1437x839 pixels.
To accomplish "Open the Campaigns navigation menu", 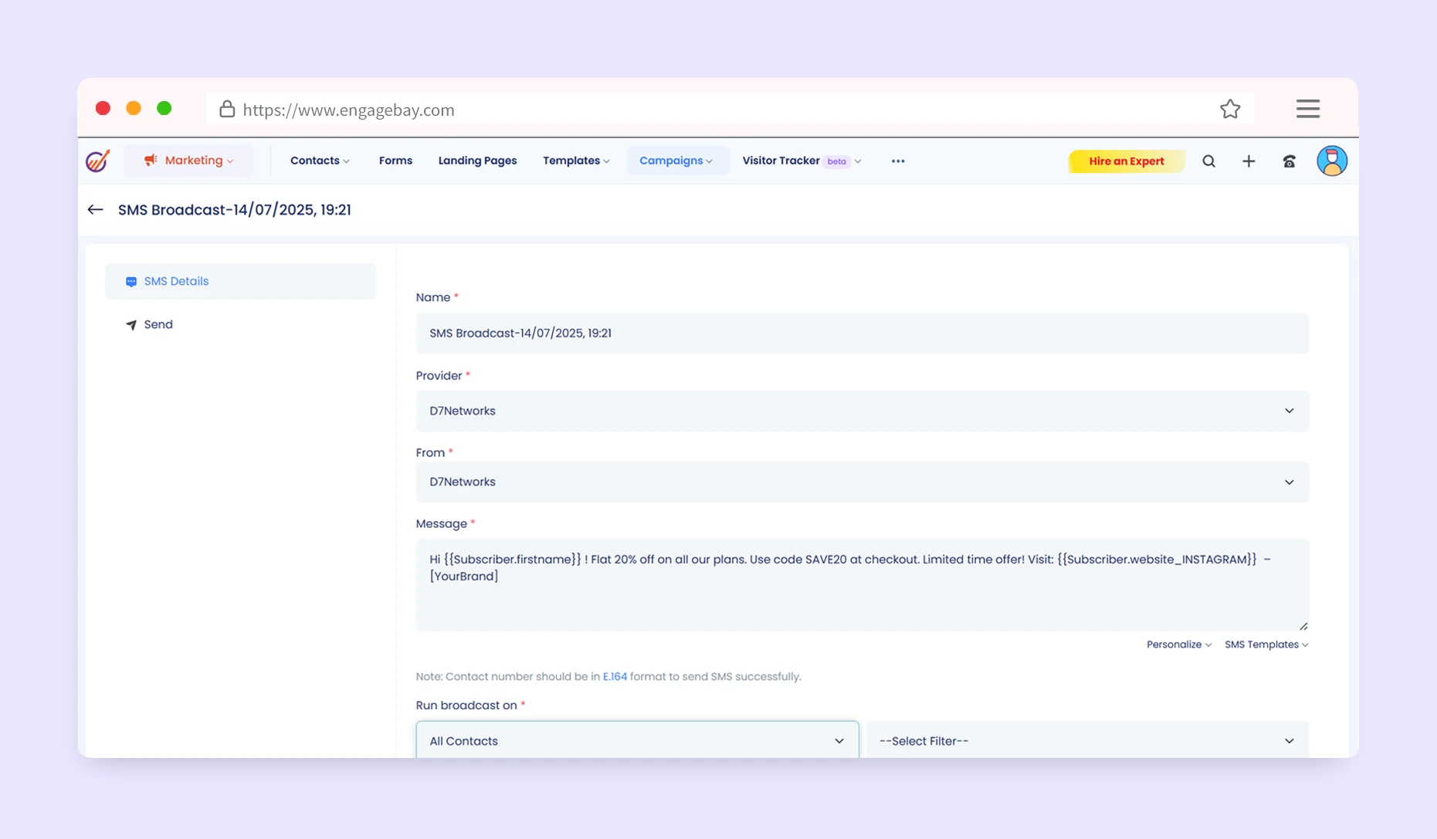I will 676,161.
